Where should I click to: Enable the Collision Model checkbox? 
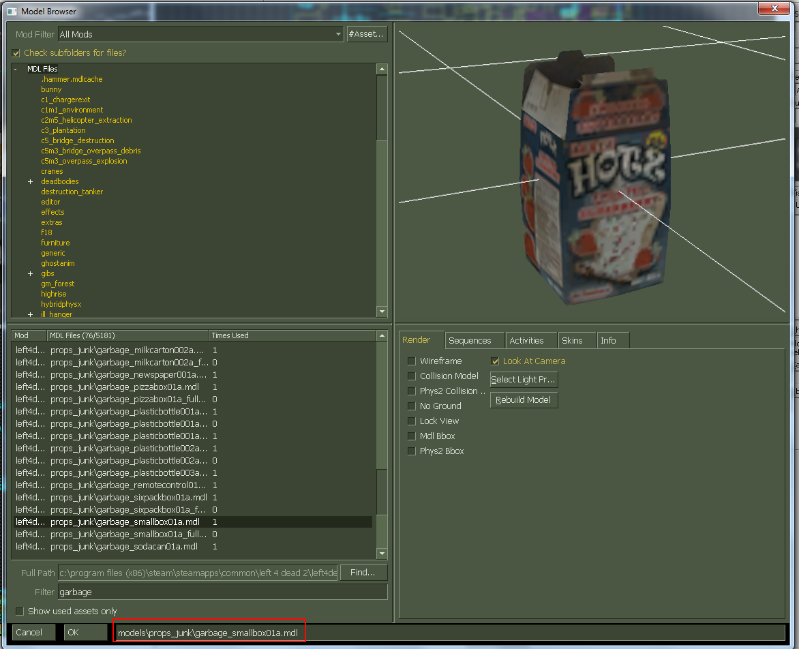(x=412, y=376)
